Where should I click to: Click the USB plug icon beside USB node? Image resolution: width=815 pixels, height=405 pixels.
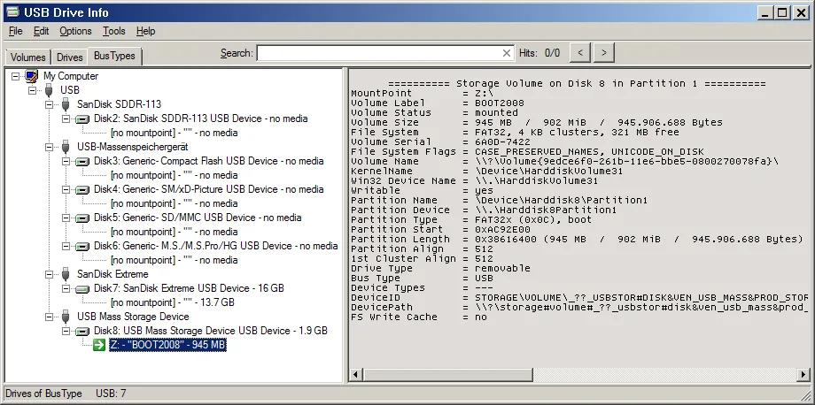click(49, 90)
